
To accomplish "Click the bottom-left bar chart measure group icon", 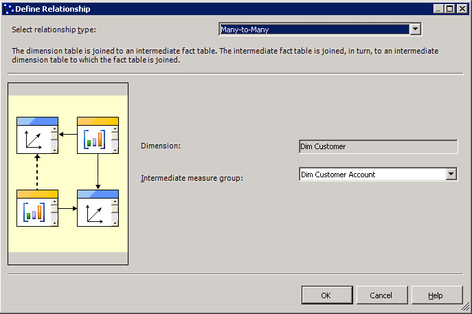I will coord(34,212).
